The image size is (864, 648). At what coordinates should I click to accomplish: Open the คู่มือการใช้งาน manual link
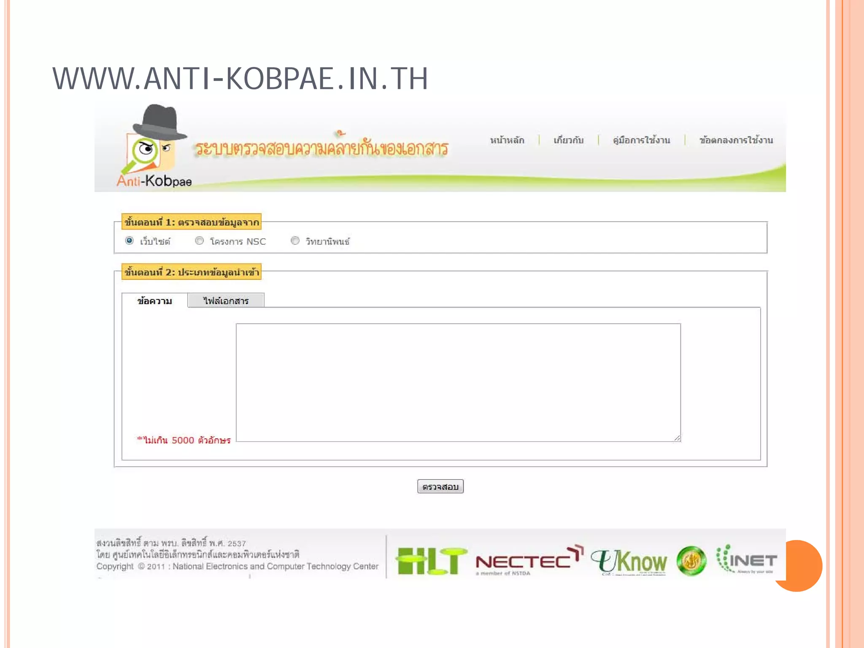tap(641, 140)
